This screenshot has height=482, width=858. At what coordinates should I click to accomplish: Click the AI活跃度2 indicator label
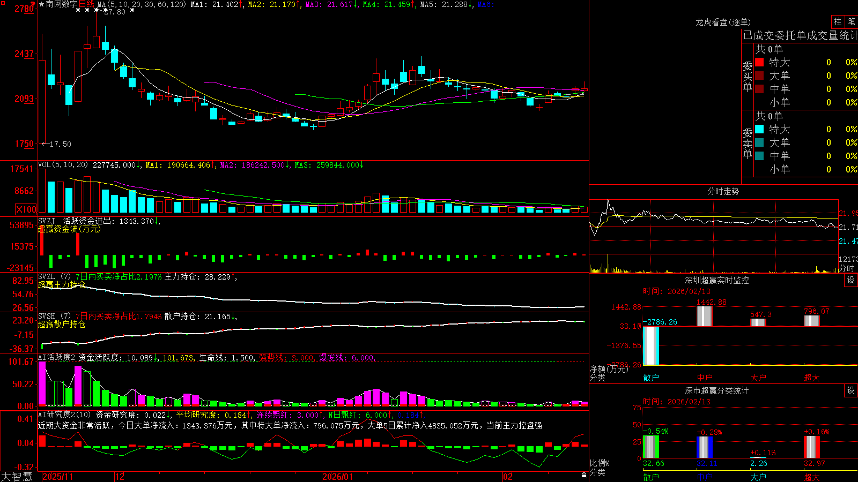pyautogui.click(x=57, y=357)
